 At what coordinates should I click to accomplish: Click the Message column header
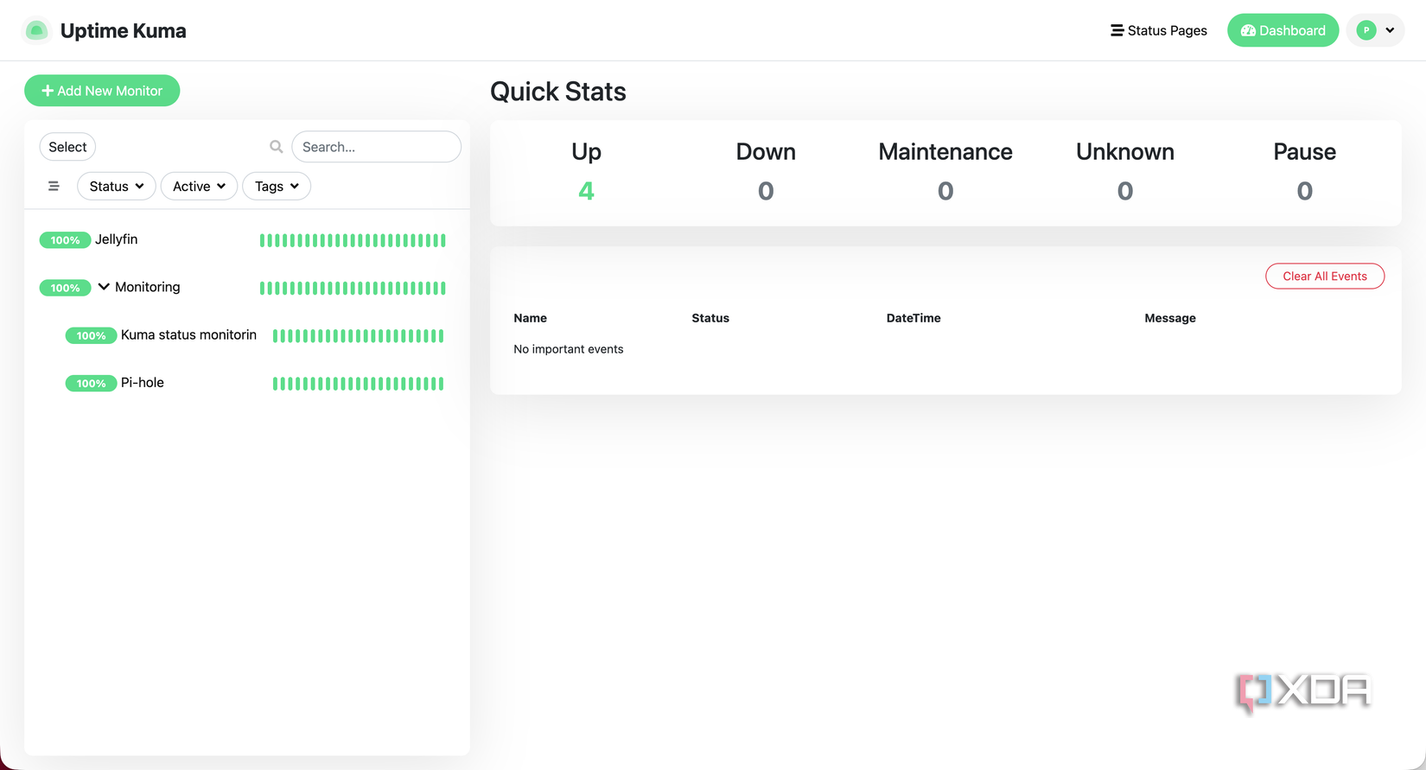1170,318
